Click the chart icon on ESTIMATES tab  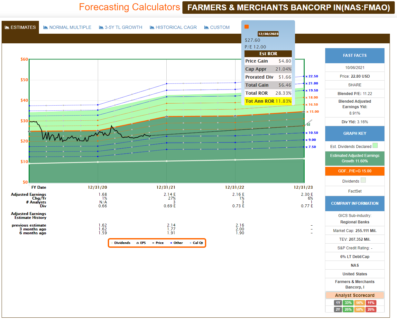[7, 28]
